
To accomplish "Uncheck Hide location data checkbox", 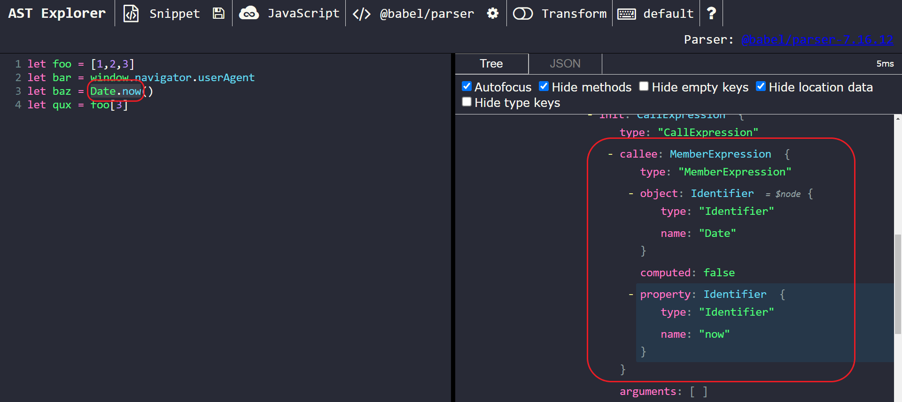I will point(761,86).
